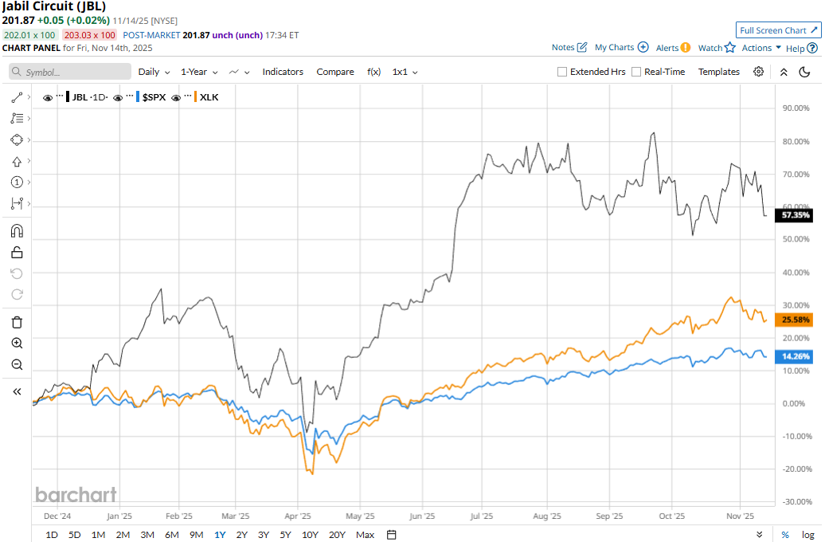Viewport: 825px width, 542px height.
Task: Click the lock drawings icon
Action: click(x=17, y=253)
